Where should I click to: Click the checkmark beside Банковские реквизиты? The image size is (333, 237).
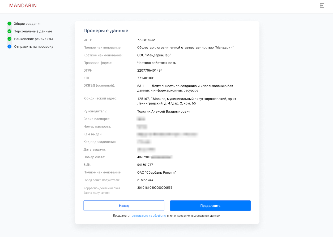point(9,39)
